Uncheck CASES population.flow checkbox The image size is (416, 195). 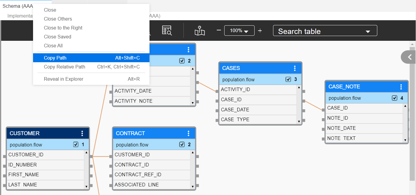click(288, 79)
